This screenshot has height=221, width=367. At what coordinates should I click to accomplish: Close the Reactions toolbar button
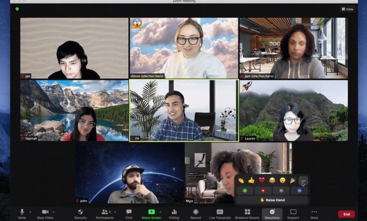[272, 214]
